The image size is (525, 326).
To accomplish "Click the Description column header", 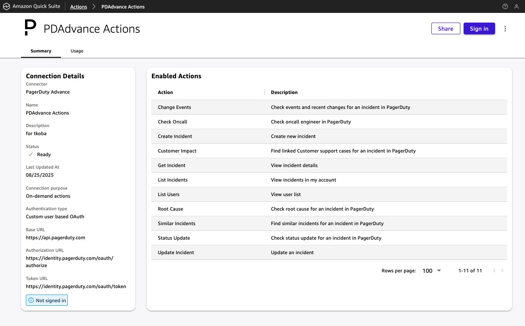I will [284, 92].
